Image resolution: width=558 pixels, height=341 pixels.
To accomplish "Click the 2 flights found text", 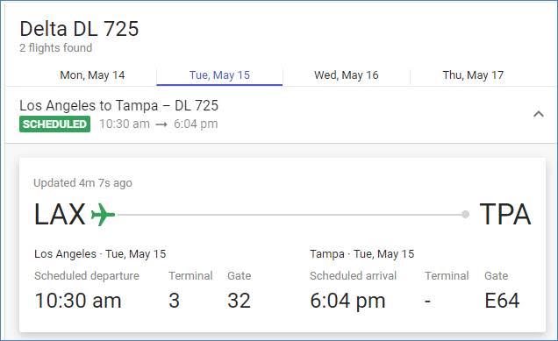I will click(56, 47).
